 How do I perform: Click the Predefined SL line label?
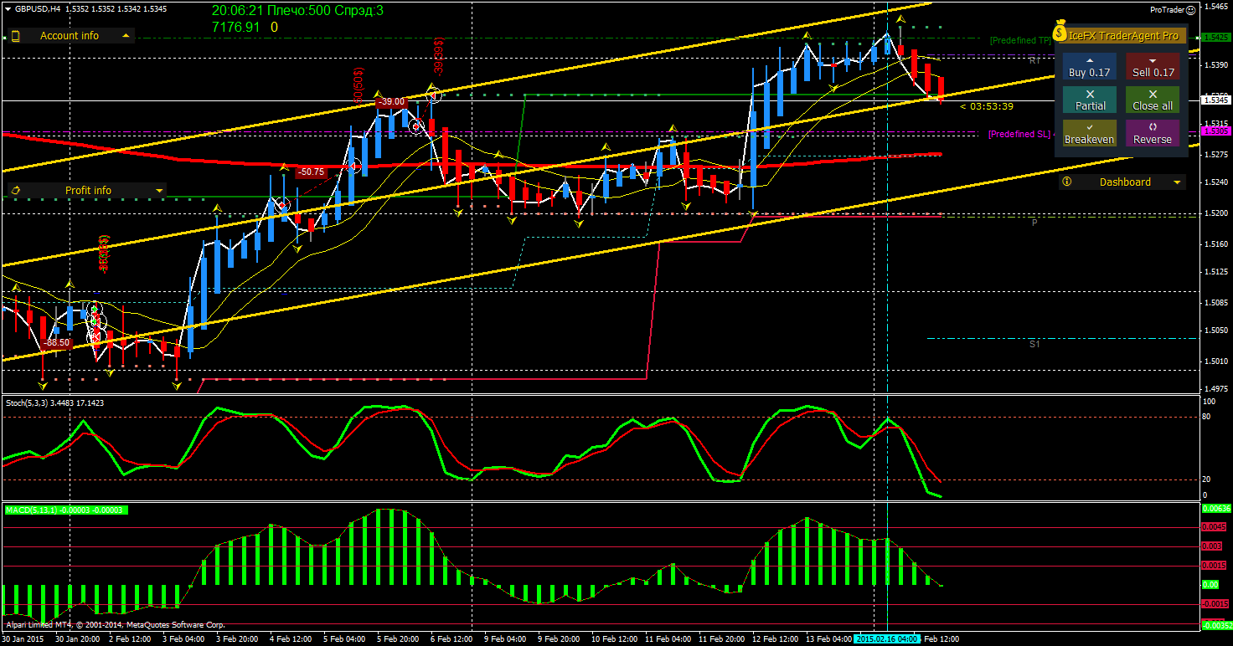[1019, 134]
